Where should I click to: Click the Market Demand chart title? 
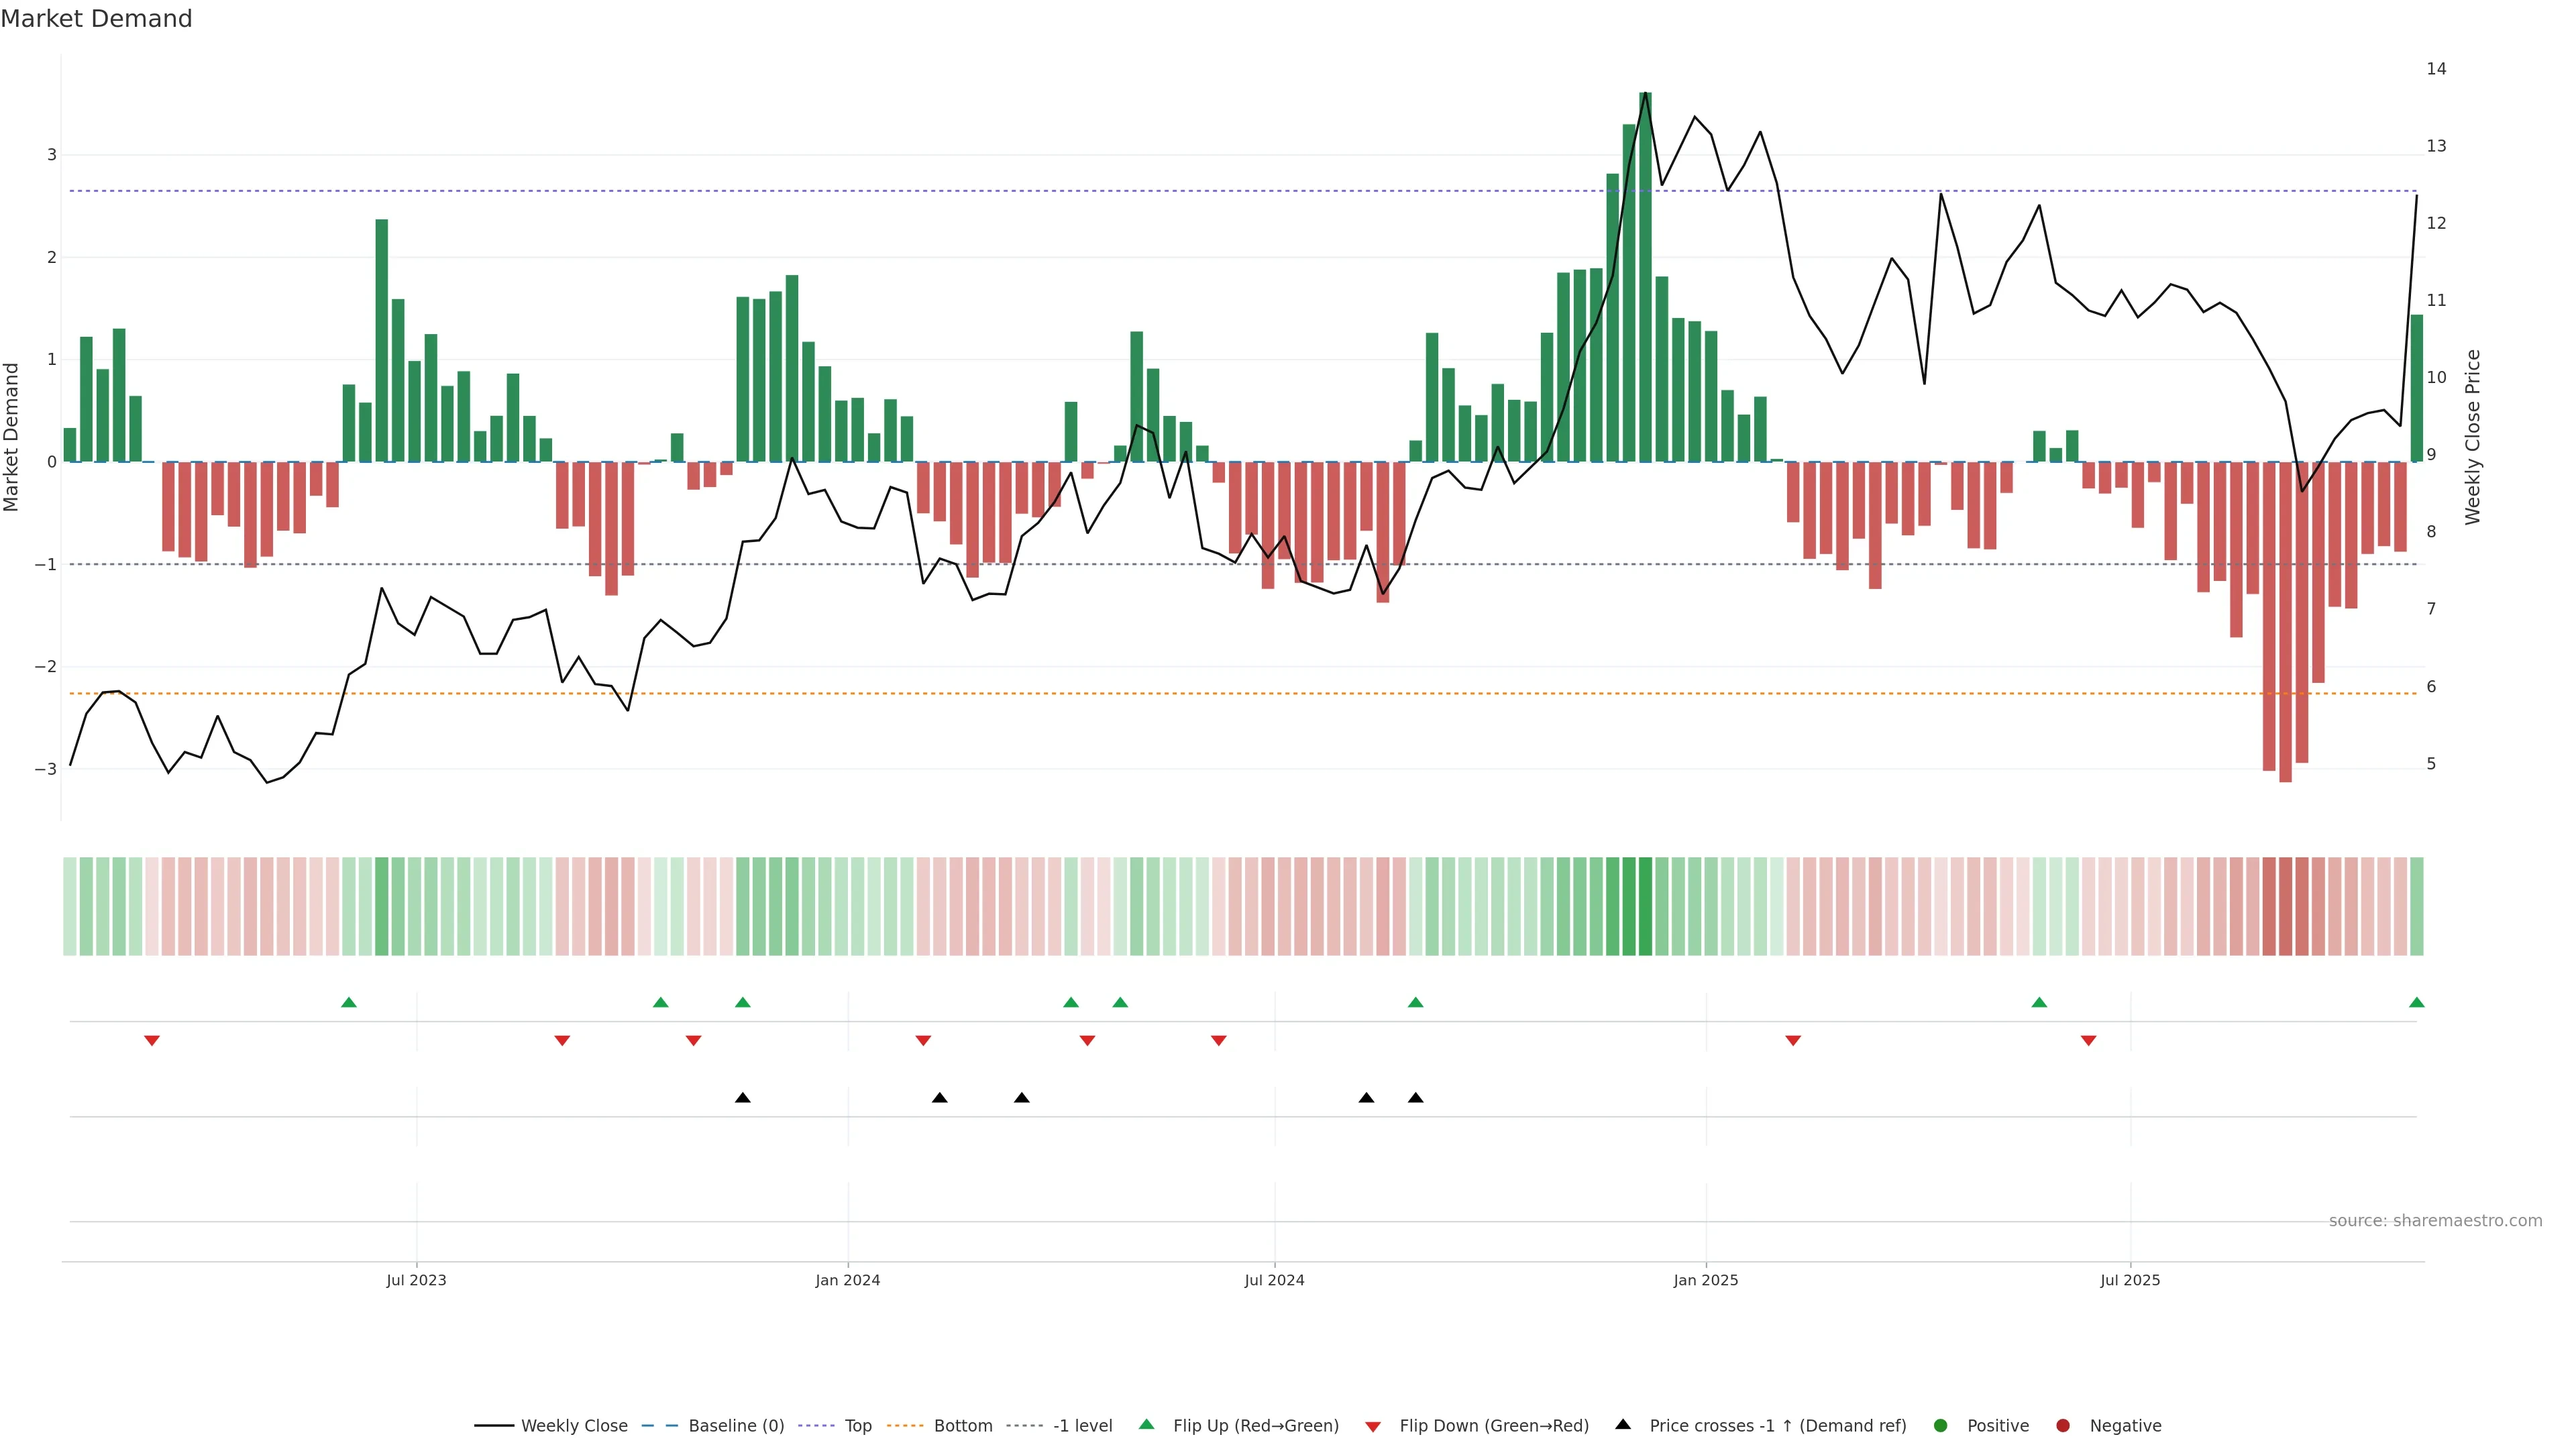pyautogui.click(x=96, y=19)
